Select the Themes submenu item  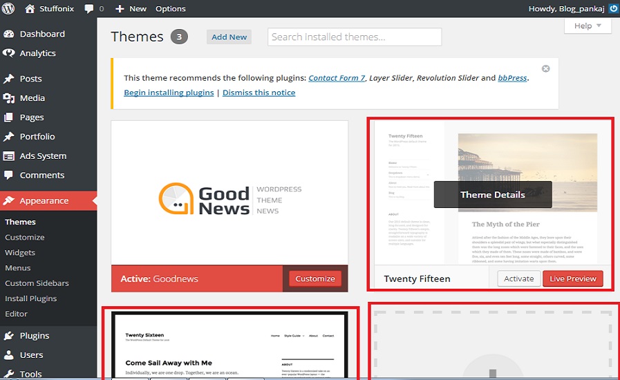tap(20, 222)
